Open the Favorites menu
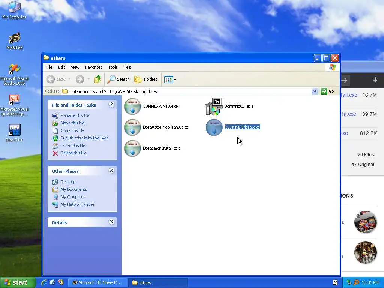This screenshot has width=384, height=288. [93, 67]
